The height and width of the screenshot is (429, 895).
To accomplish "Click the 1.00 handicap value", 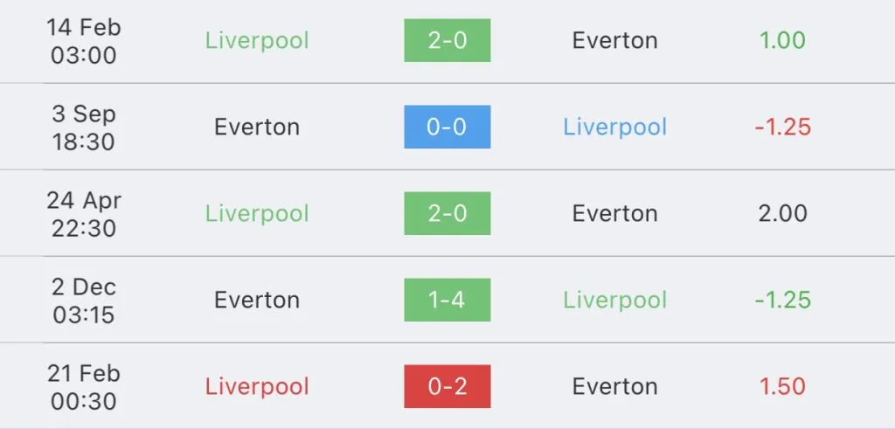I will click(783, 40).
